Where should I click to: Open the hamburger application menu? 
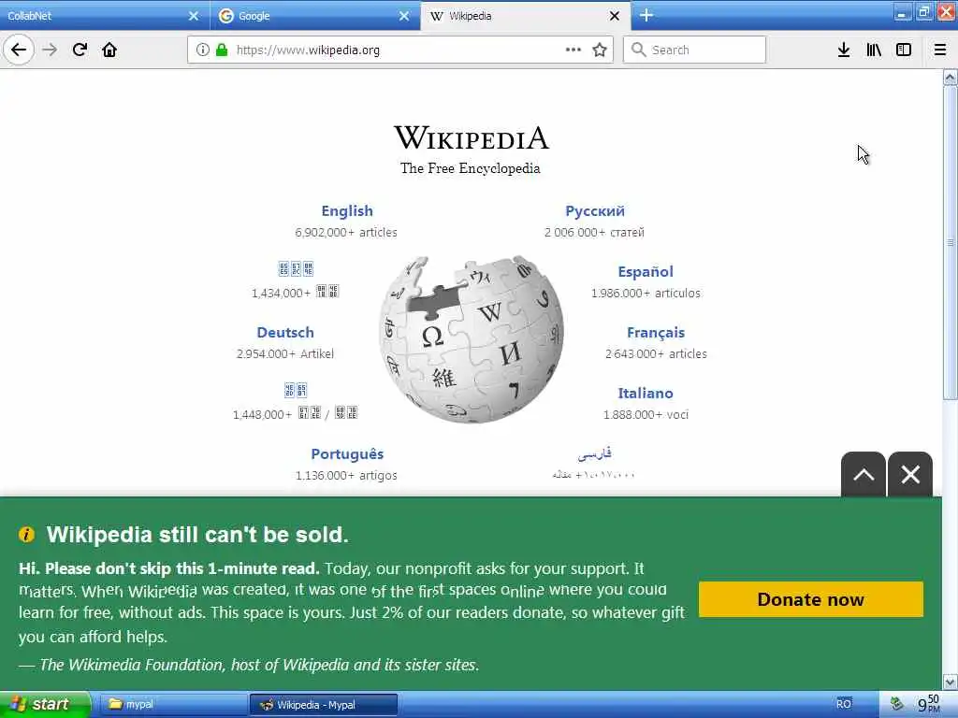coord(939,50)
